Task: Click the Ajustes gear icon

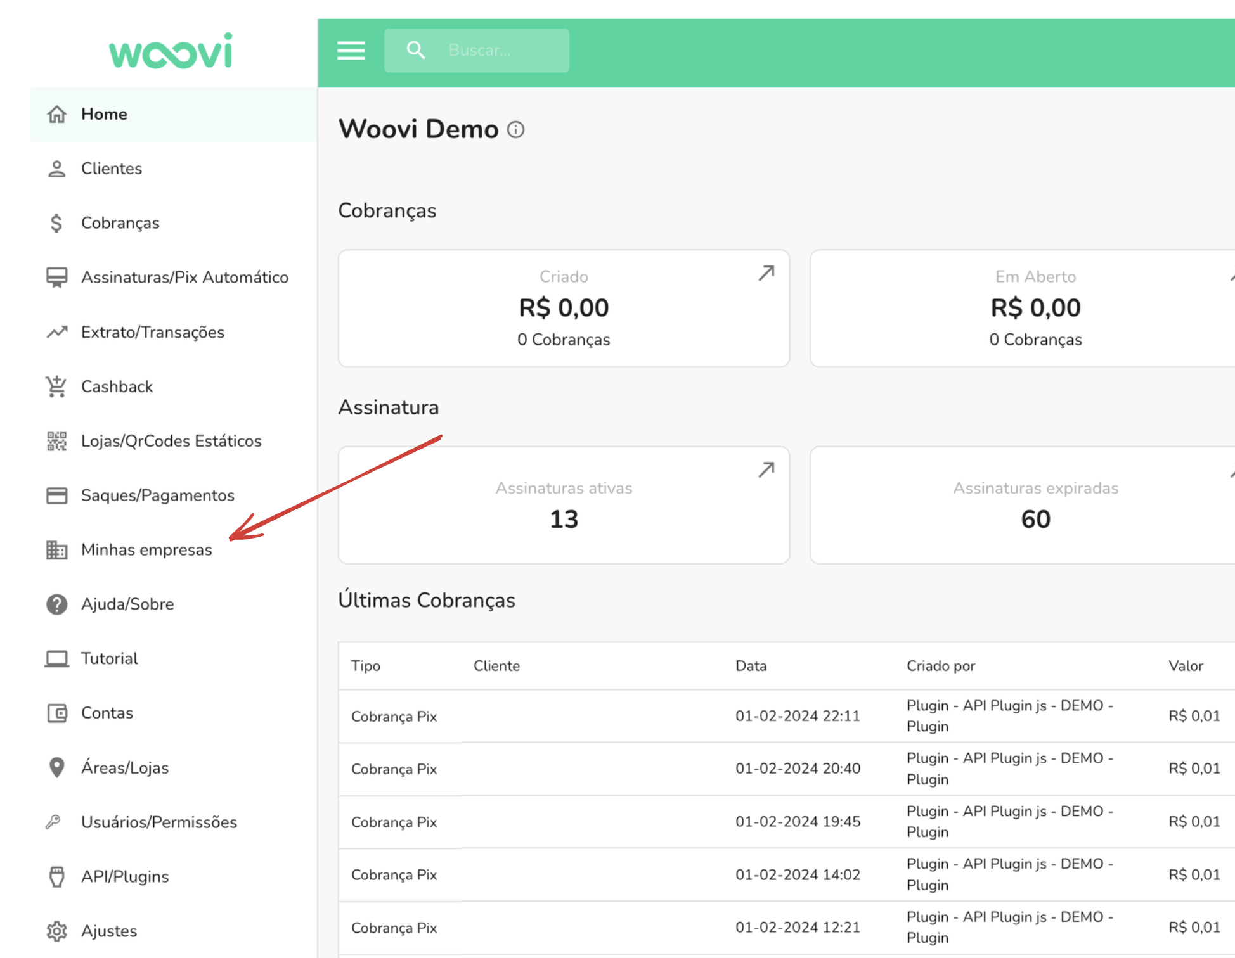Action: [56, 931]
